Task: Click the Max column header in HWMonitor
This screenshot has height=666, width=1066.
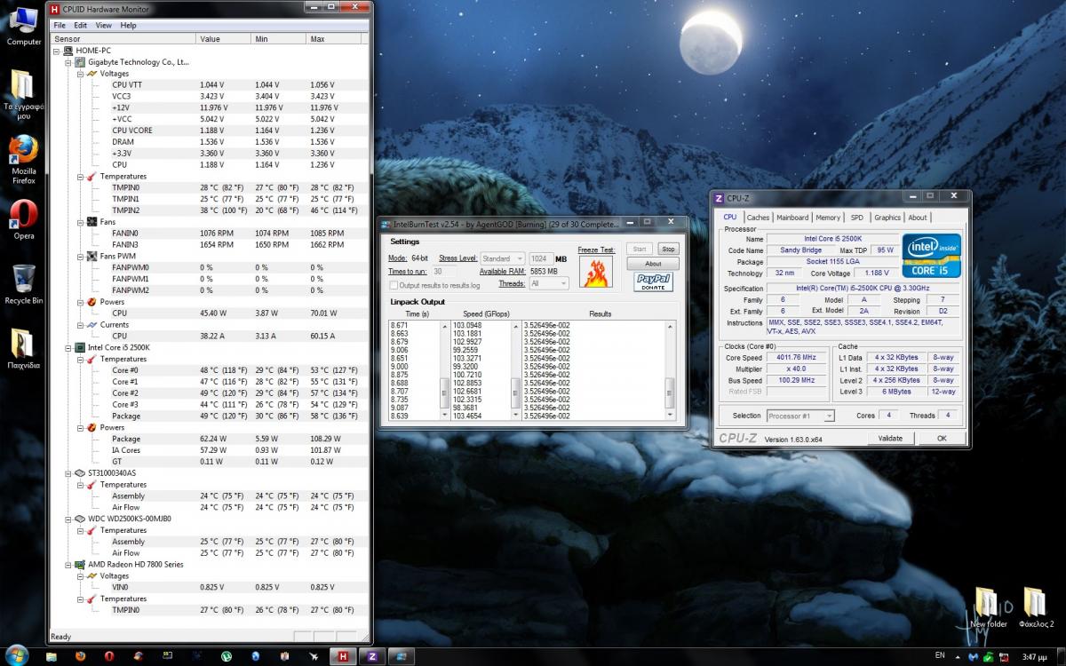Action: point(333,39)
